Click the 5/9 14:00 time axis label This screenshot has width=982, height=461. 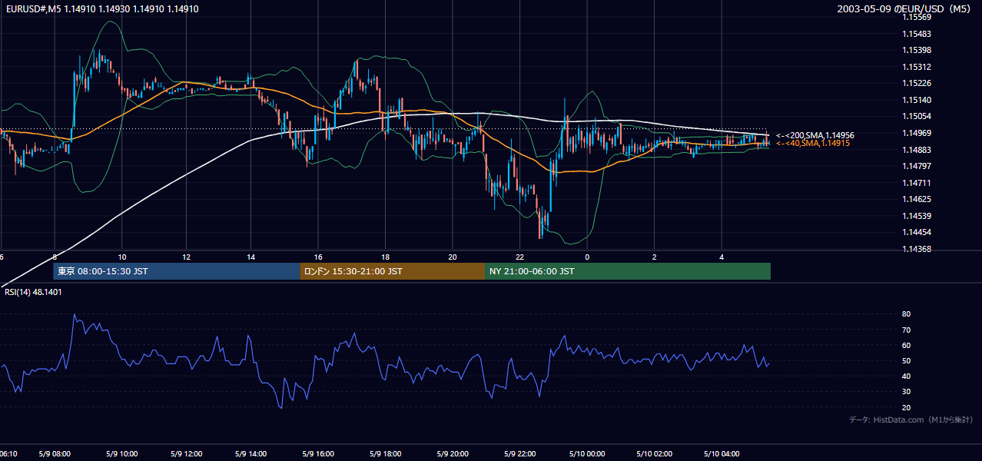(251, 454)
